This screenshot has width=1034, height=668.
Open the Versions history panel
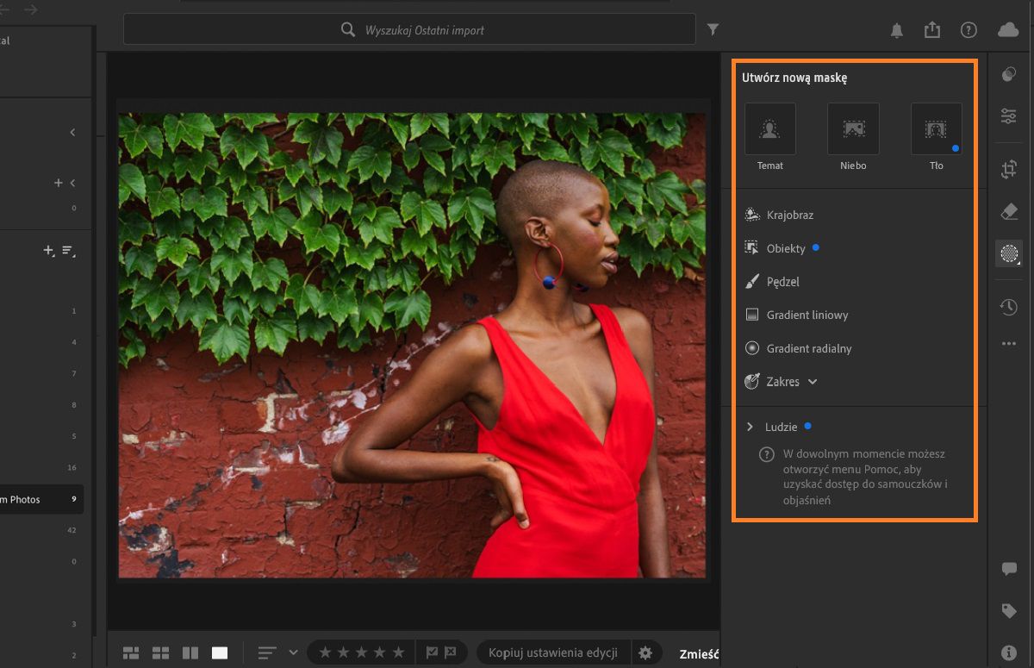[1009, 307]
